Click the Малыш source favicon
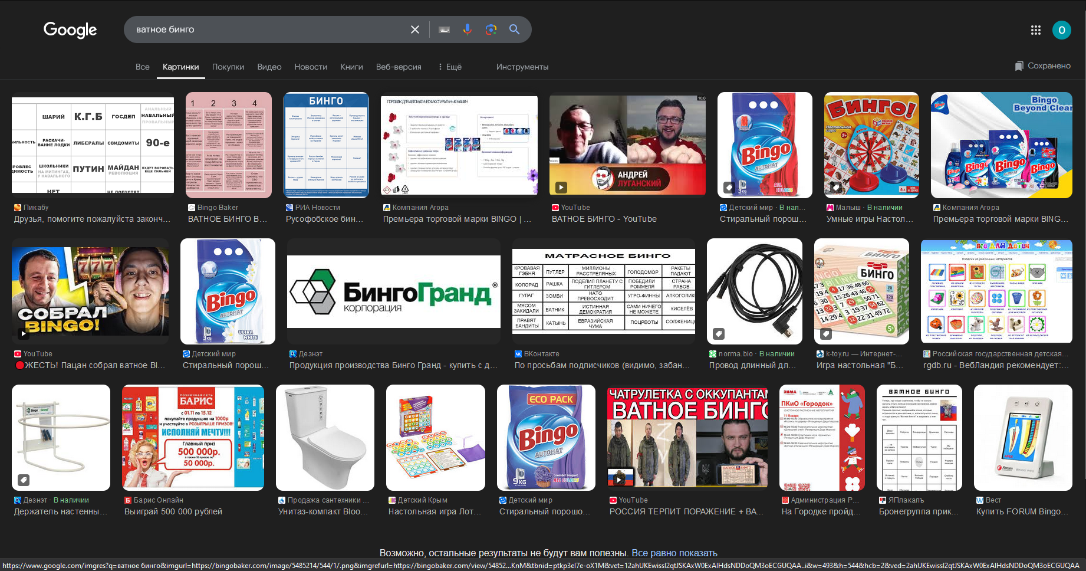This screenshot has width=1086, height=571. pyautogui.click(x=830, y=208)
